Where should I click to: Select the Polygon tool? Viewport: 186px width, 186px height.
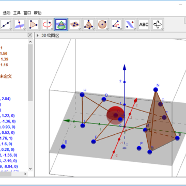(34, 24)
